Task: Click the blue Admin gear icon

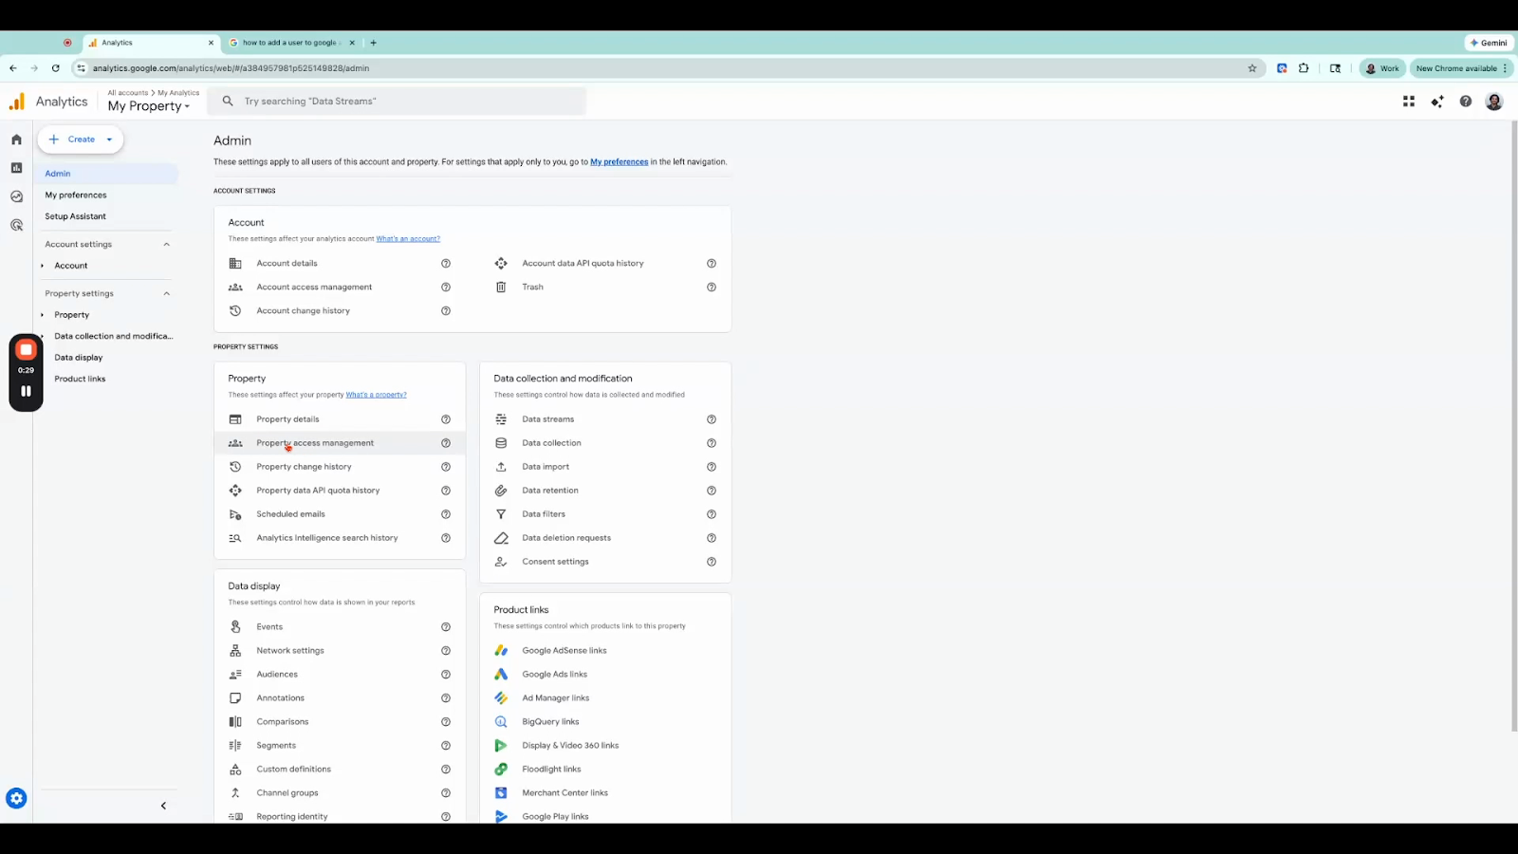Action: tap(16, 799)
